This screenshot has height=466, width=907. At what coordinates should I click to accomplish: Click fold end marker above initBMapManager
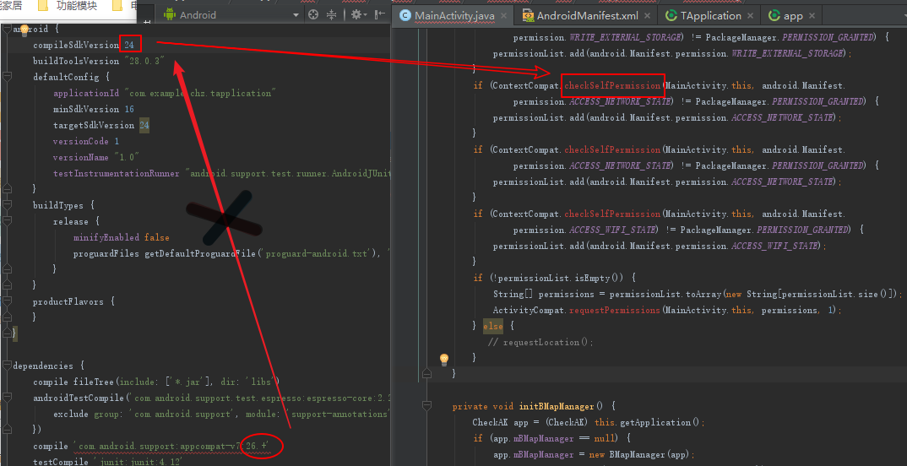426,373
